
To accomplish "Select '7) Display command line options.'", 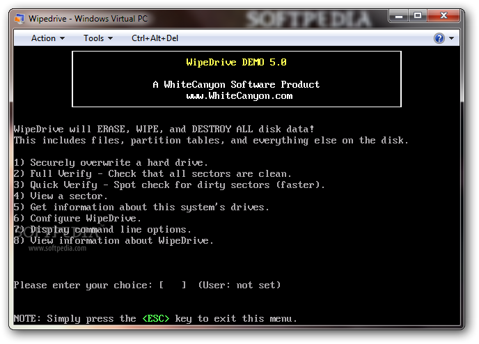I will pyautogui.click(x=102, y=229).
